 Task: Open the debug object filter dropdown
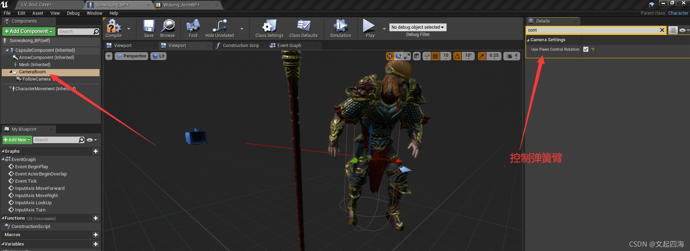point(418,27)
